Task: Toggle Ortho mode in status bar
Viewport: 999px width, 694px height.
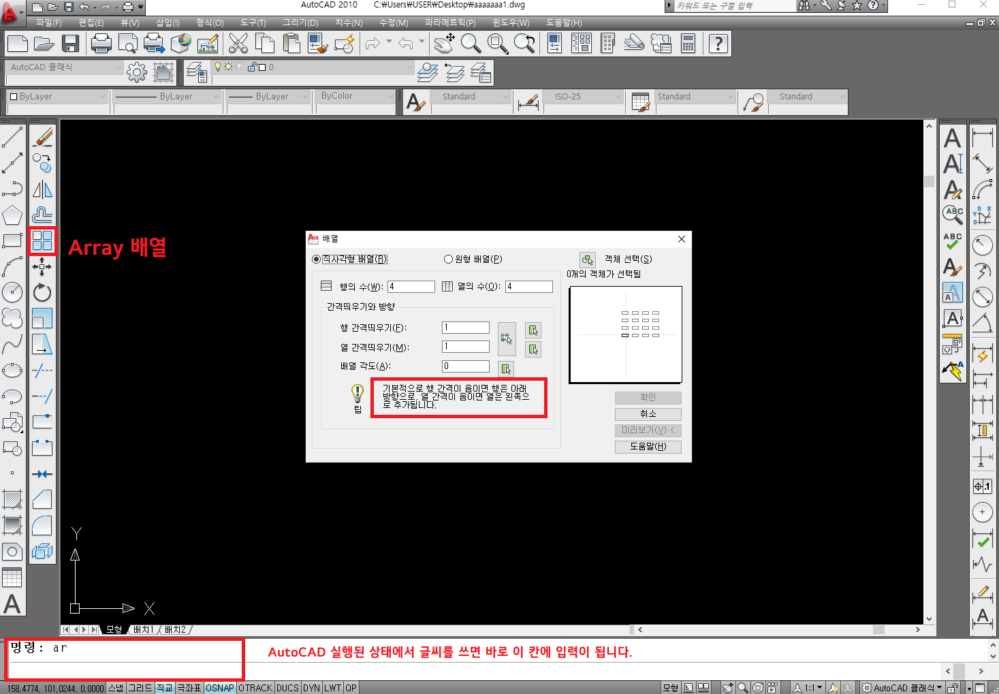Action: click(x=165, y=688)
